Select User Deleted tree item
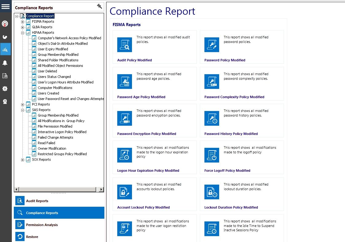This screenshot has height=242, width=345. tap(47, 71)
